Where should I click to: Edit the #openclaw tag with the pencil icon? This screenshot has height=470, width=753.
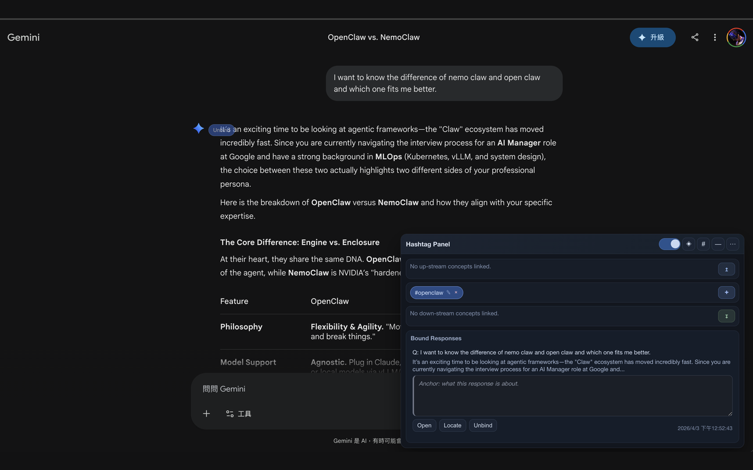pos(448,293)
